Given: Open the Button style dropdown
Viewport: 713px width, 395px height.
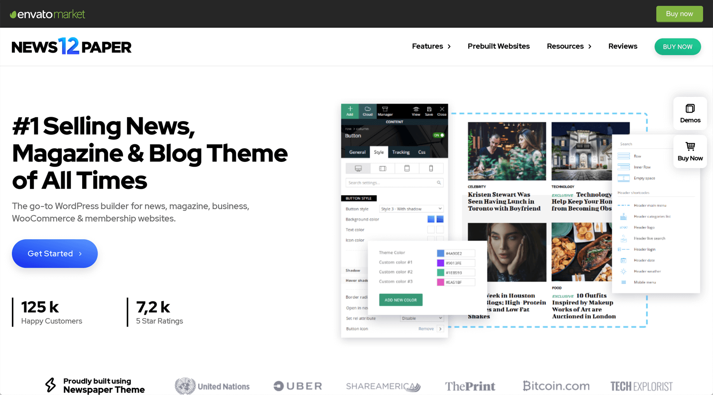Looking at the screenshot, I should pos(411,209).
